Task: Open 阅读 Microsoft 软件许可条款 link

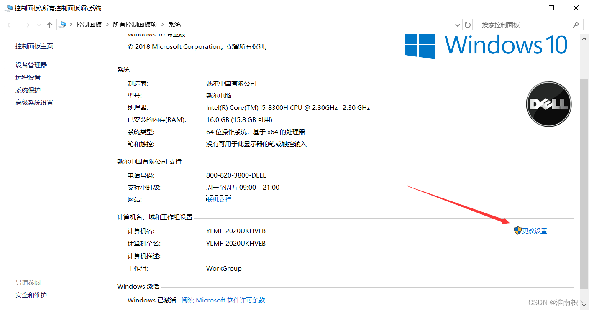Action: click(x=223, y=300)
